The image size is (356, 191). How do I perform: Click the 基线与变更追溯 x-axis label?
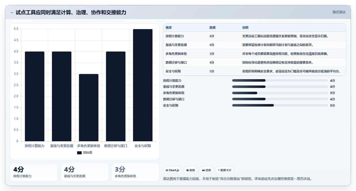click(62, 146)
